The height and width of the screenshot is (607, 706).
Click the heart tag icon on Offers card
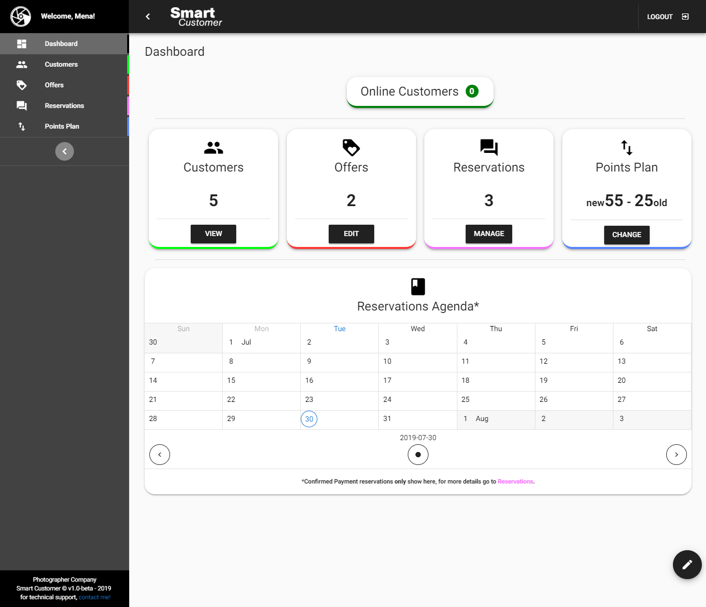coord(351,148)
